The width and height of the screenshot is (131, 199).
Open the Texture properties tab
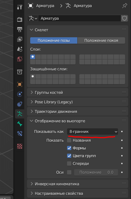20,146
